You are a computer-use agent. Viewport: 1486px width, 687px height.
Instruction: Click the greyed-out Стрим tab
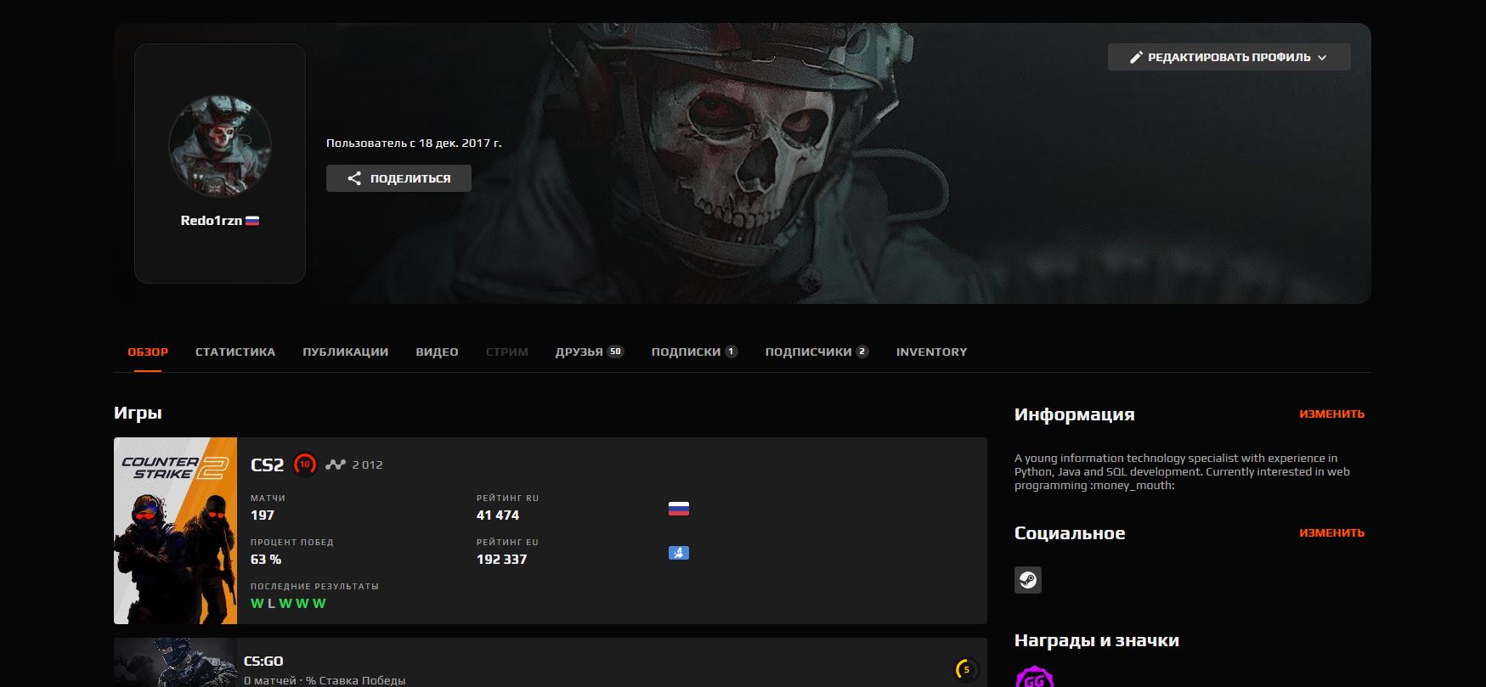pos(507,352)
